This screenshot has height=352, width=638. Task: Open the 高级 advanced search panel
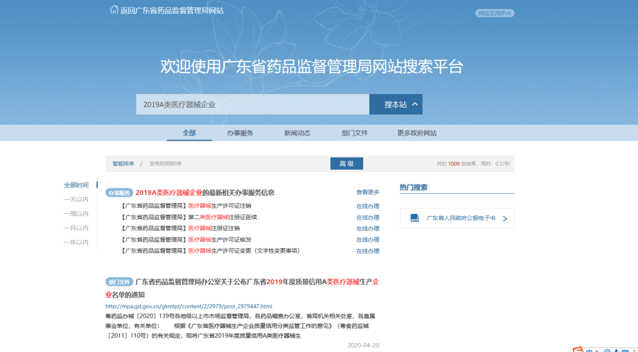[346, 164]
